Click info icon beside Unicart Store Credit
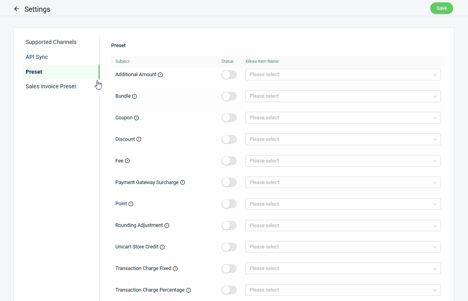 pos(163,247)
